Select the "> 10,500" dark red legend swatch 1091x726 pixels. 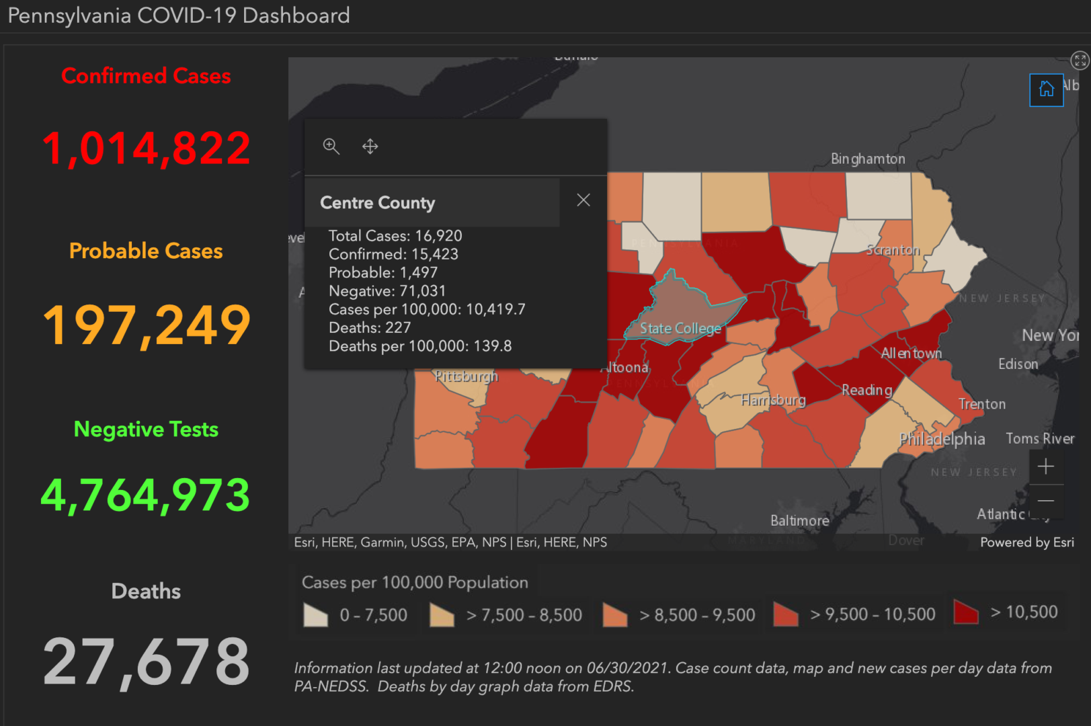(964, 612)
